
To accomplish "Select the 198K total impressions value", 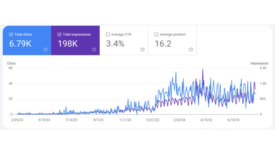I will coord(68,44).
